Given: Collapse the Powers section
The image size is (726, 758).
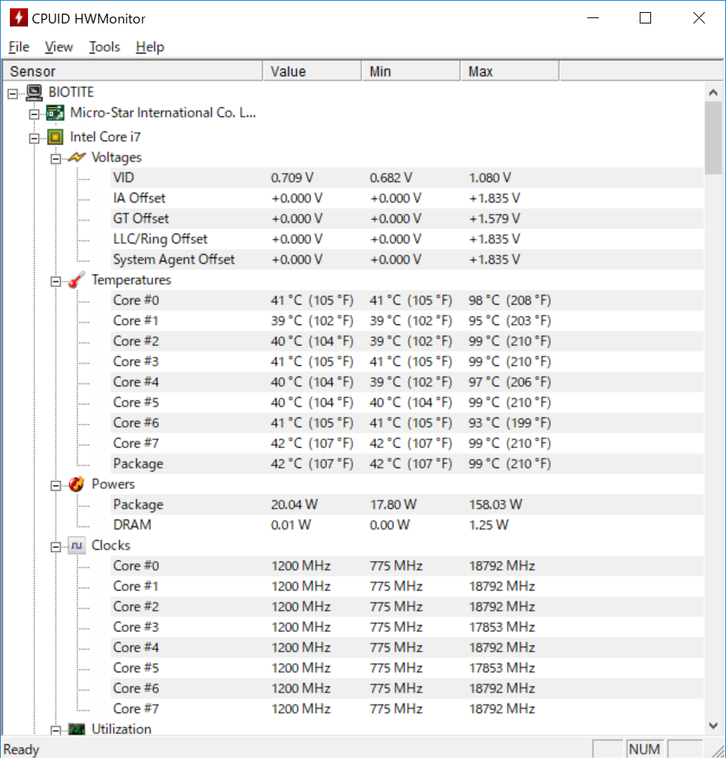Looking at the screenshot, I should [55, 486].
